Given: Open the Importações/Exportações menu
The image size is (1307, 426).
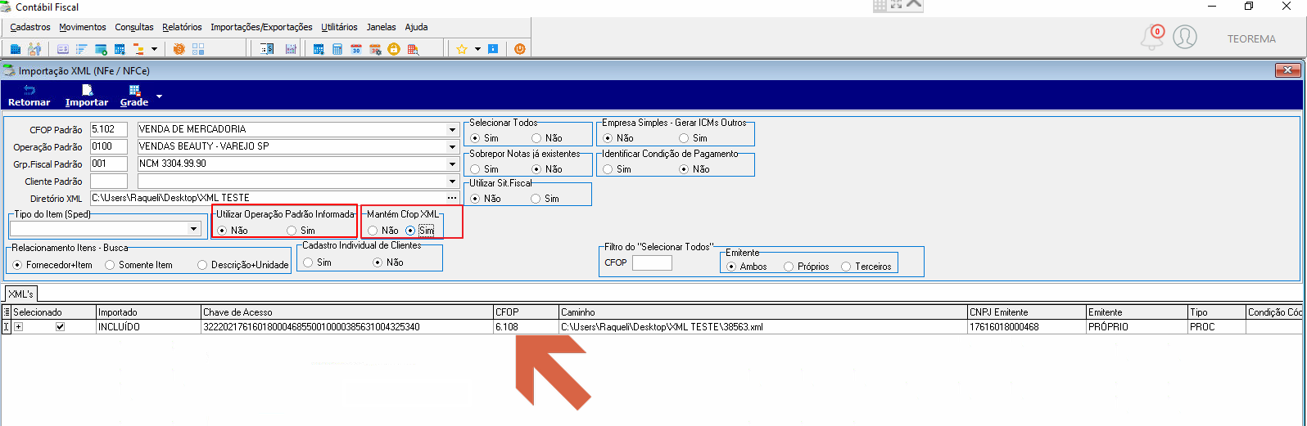Looking at the screenshot, I should (x=261, y=27).
